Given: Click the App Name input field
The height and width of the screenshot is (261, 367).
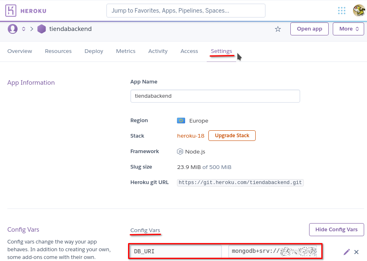Looking at the screenshot, I should pos(215,96).
